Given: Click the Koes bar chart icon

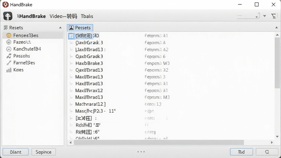Looking at the screenshot, I should point(9,70).
